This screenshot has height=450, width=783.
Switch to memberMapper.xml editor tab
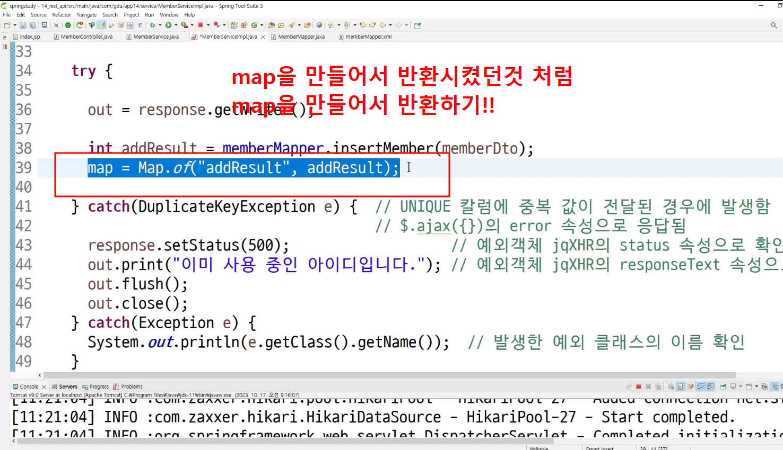365,37
